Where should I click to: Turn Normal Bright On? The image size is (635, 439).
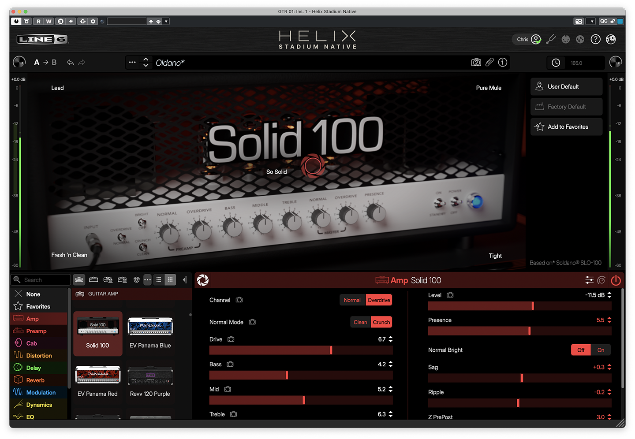tap(601, 350)
